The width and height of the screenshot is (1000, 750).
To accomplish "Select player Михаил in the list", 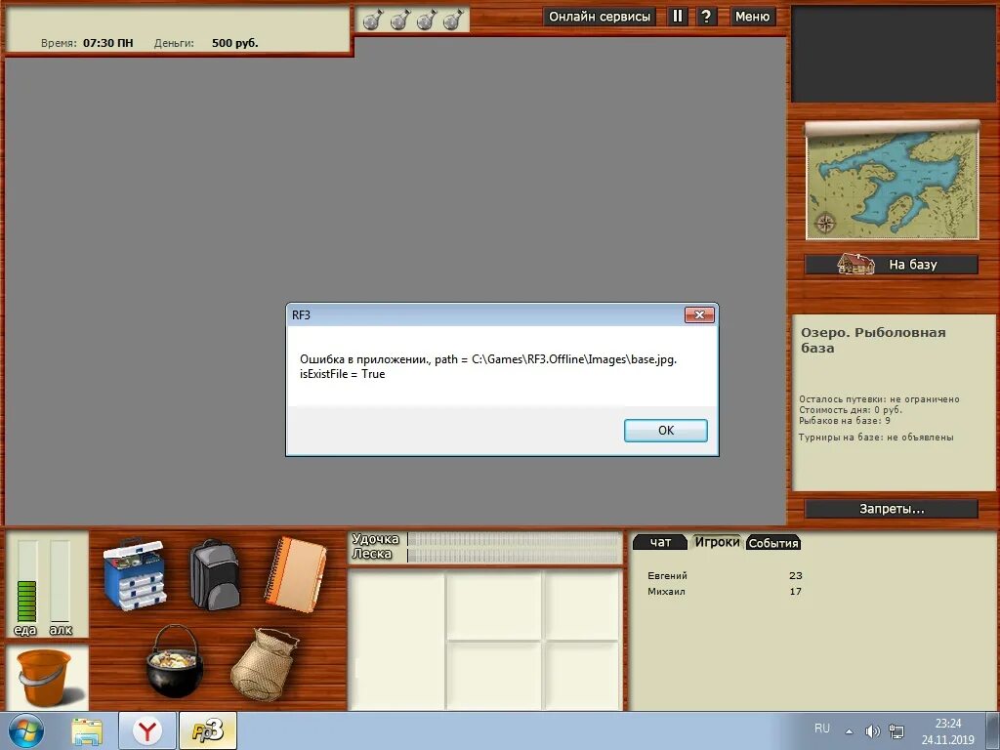I will click(726, 591).
